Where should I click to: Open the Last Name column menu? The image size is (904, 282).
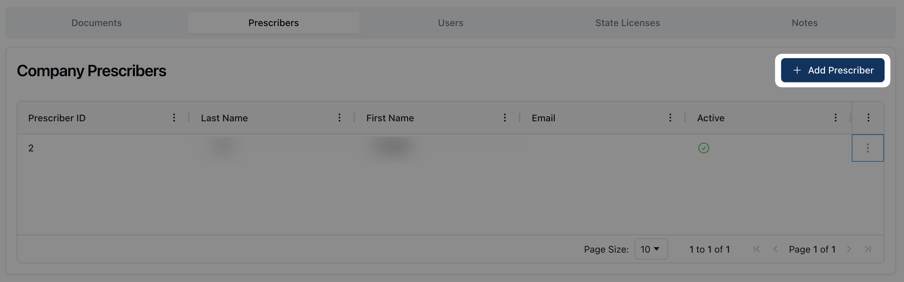coord(339,118)
